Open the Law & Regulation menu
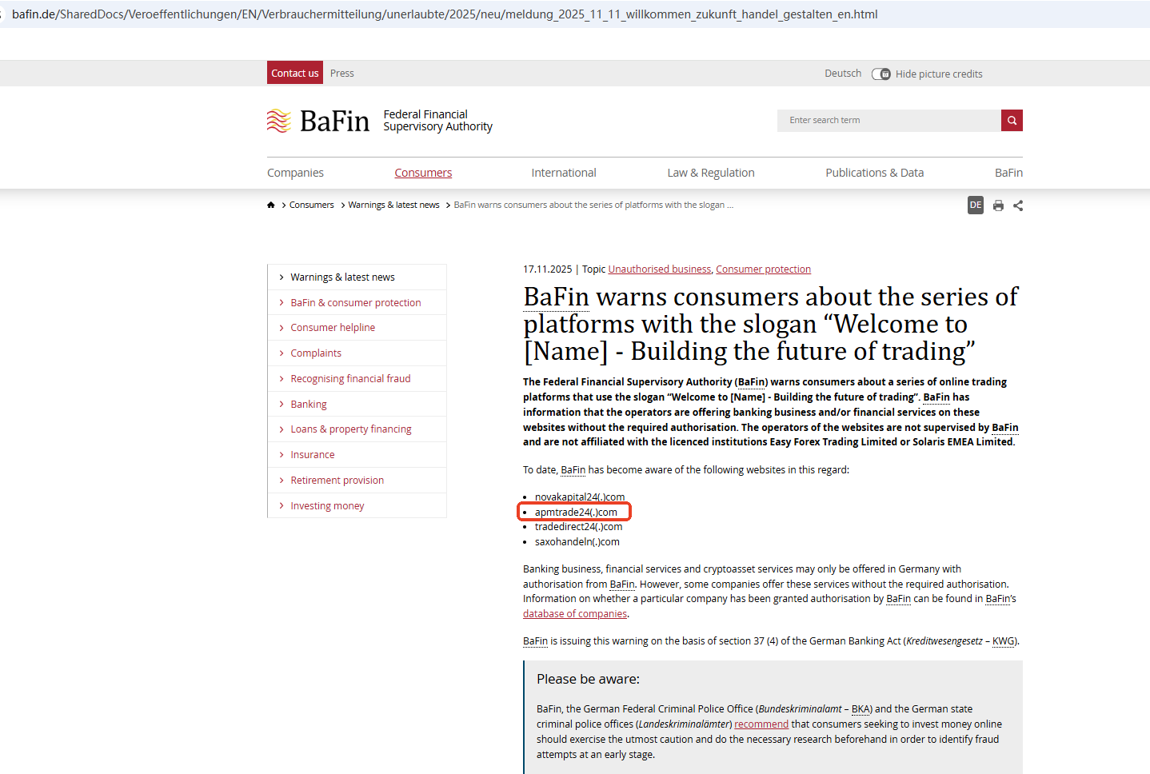 tap(711, 173)
